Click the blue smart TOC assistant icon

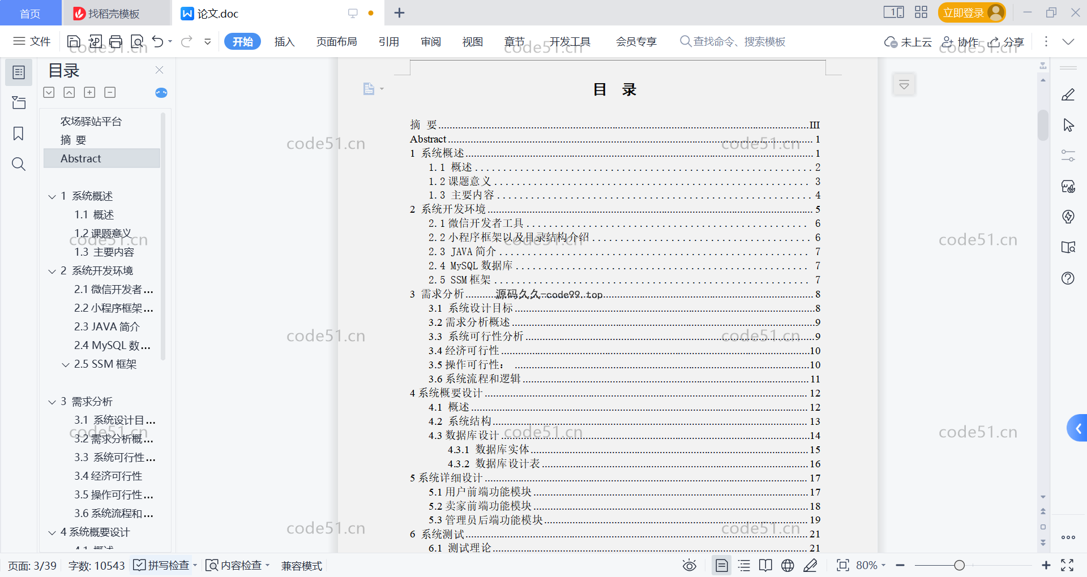[161, 93]
